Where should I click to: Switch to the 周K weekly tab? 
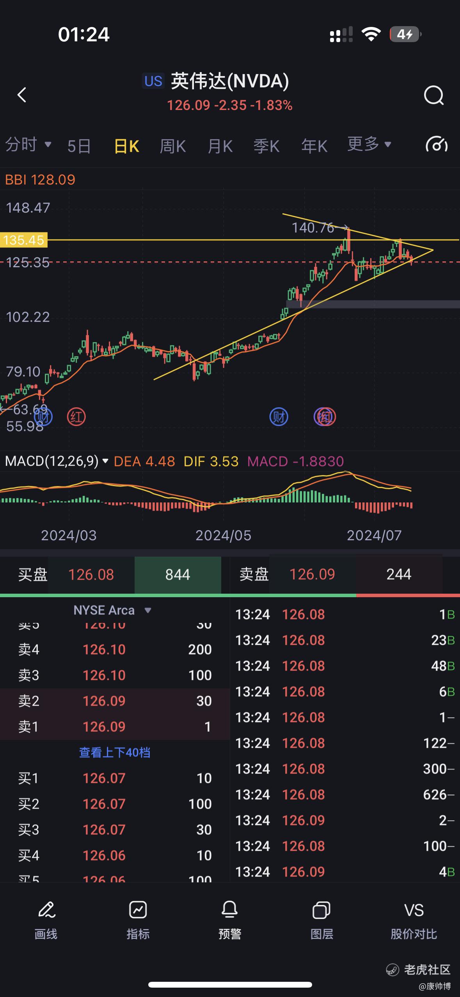[x=172, y=146]
